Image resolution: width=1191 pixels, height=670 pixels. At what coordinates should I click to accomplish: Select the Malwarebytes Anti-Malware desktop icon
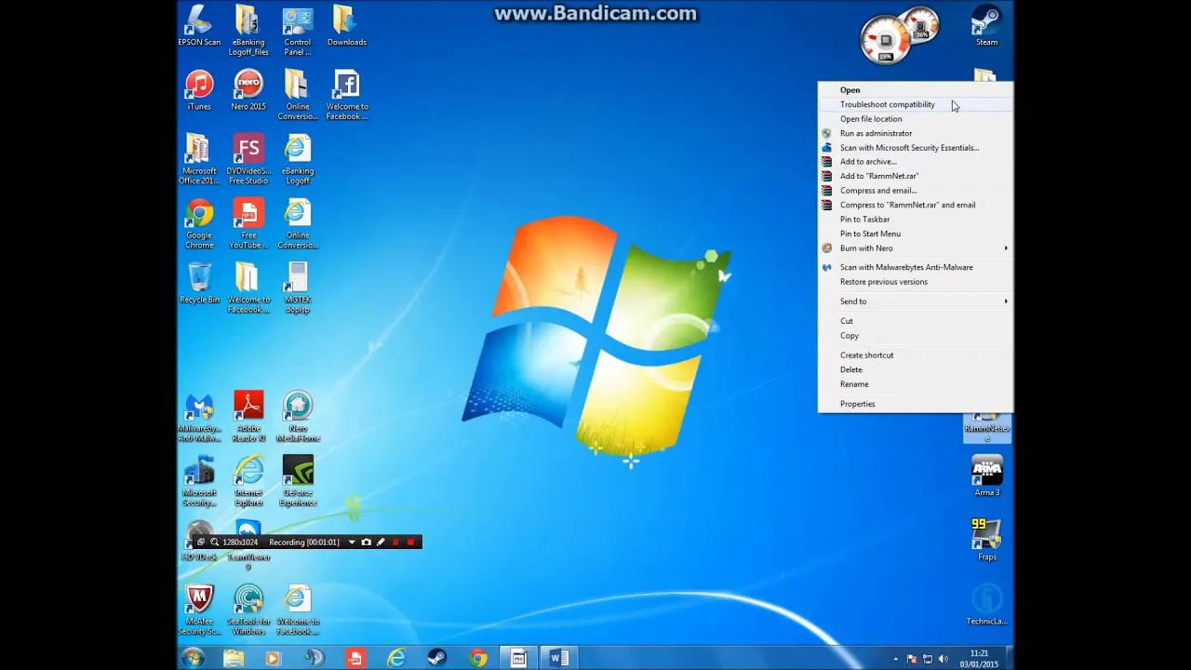(x=199, y=416)
